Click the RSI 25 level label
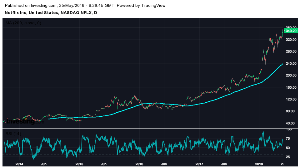Image resolution: width=300 pixels, height=168 pixels. tap(288, 157)
